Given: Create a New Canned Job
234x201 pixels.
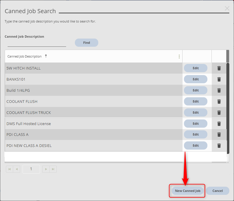Looking at the screenshot, I should point(187,190).
